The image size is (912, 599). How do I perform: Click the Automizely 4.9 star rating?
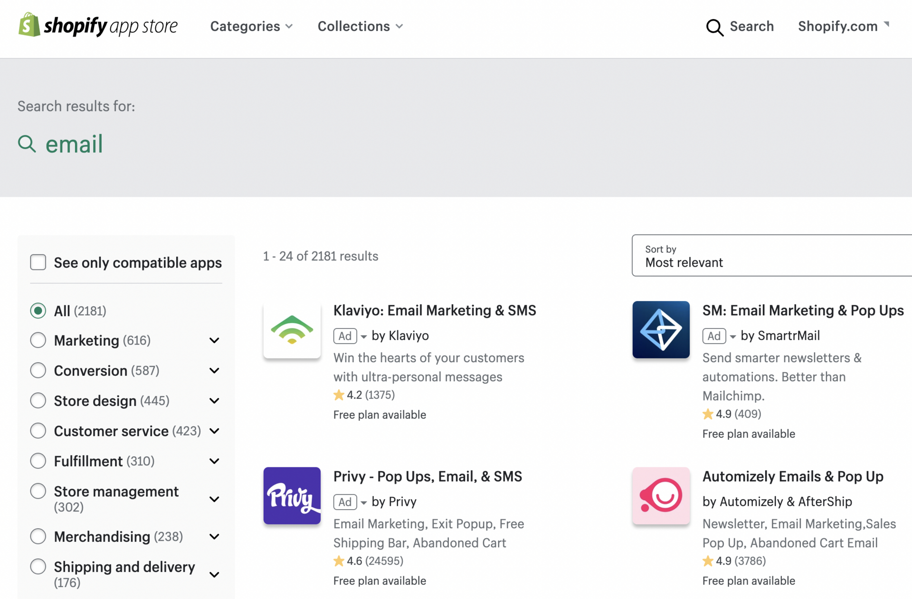tap(734, 561)
